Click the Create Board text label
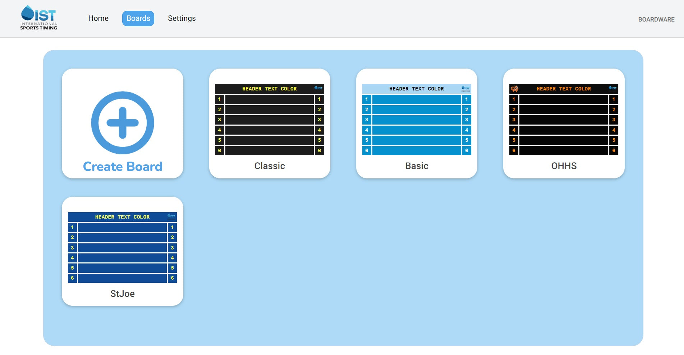 coord(123,167)
